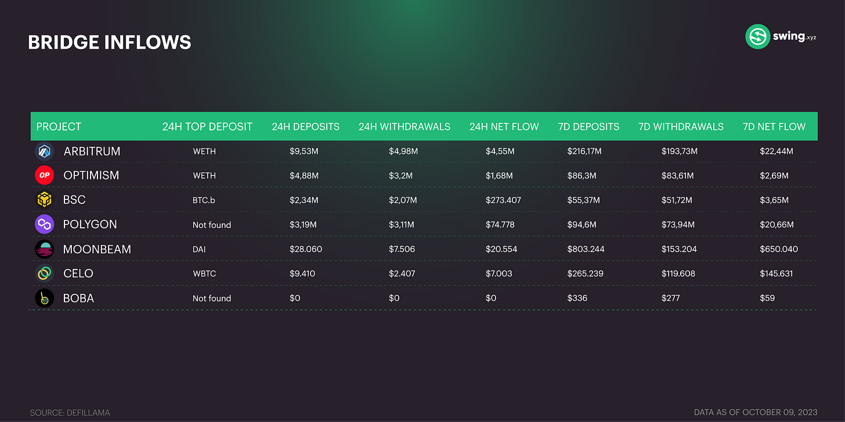Click the $28.060 deposits value

point(306,249)
